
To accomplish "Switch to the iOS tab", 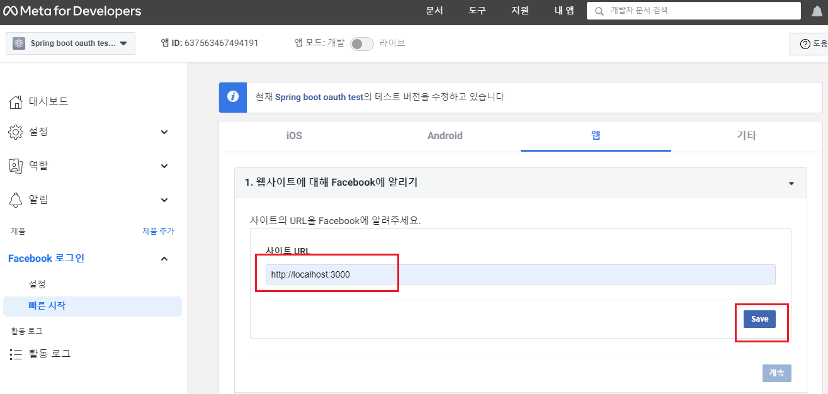I will pos(294,136).
